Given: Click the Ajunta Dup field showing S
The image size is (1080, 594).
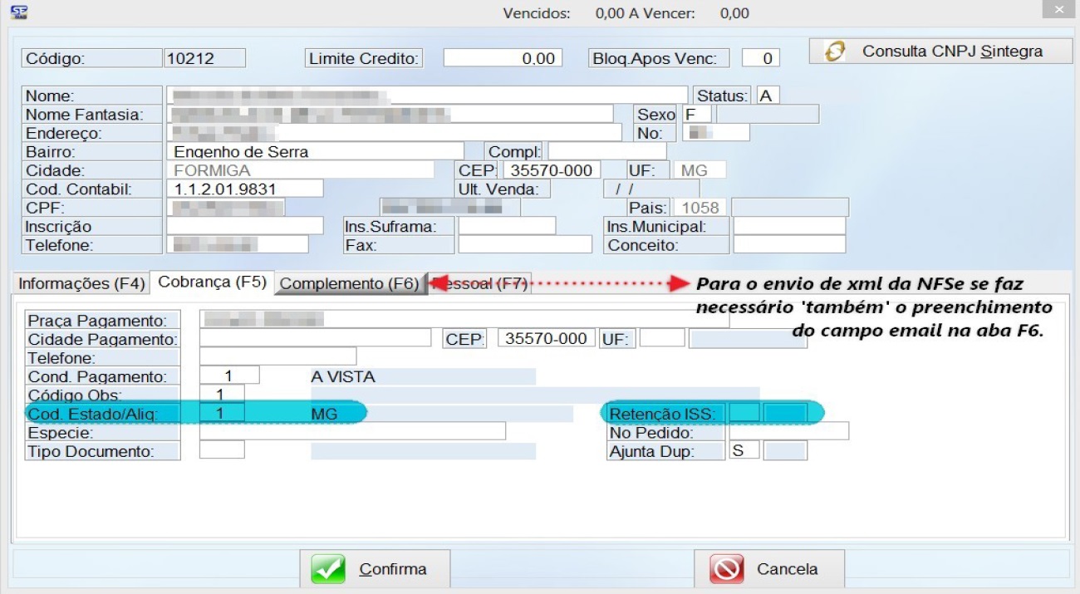Looking at the screenshot, I should pyautogui.click(x=744, y=450).
